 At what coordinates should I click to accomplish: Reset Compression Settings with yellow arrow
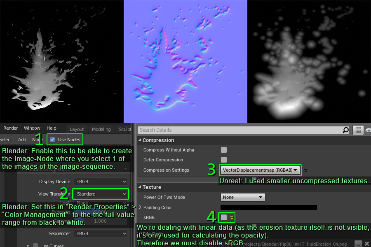coord(305,170)
